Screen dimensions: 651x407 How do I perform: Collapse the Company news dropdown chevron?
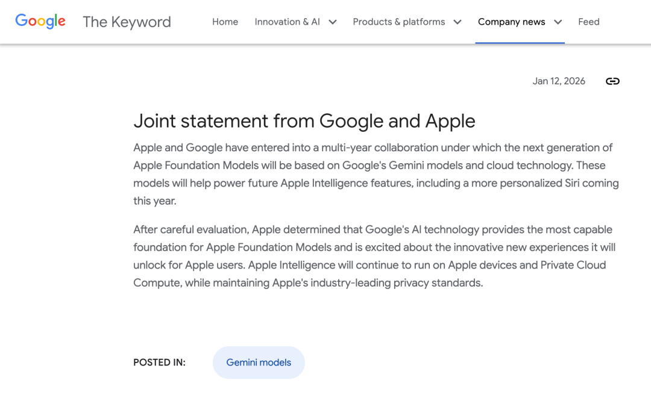click(558, 22)
